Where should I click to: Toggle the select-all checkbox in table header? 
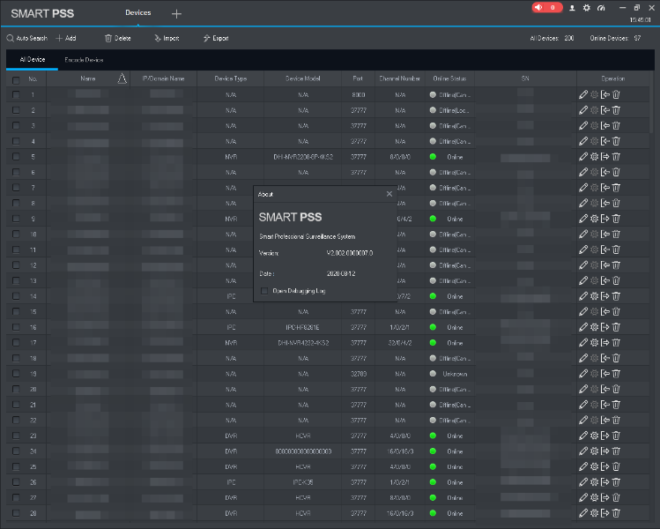tap(16, 79)
